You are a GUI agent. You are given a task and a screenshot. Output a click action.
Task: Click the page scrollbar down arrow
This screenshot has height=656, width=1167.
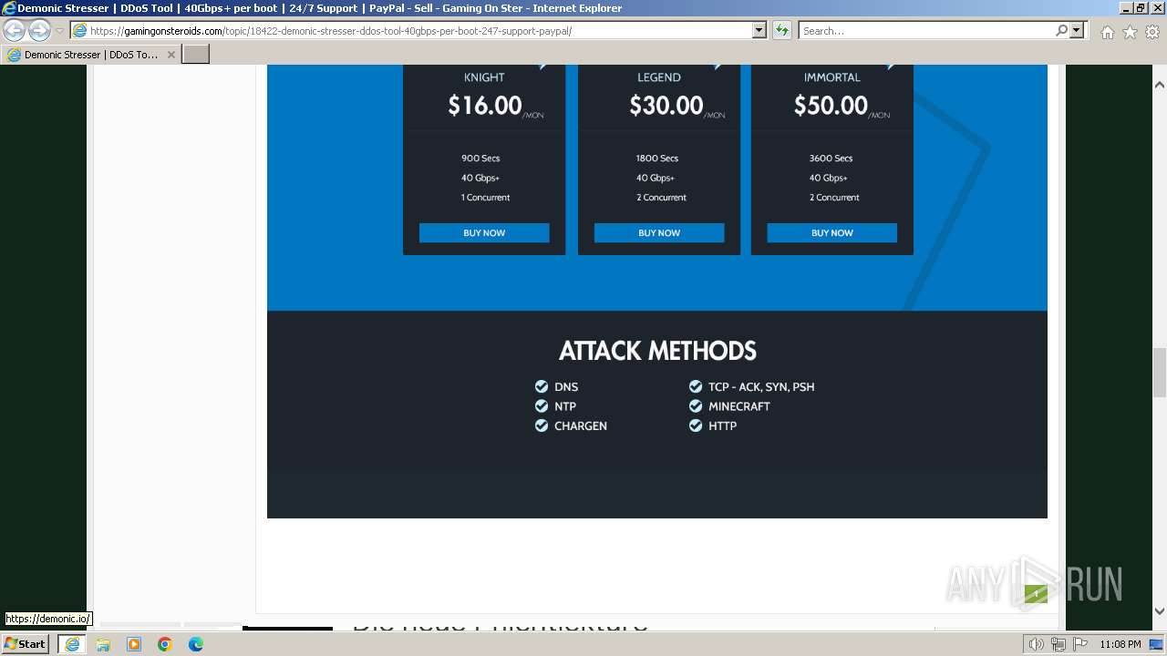pyautogui.click(x=1160, y=611)
